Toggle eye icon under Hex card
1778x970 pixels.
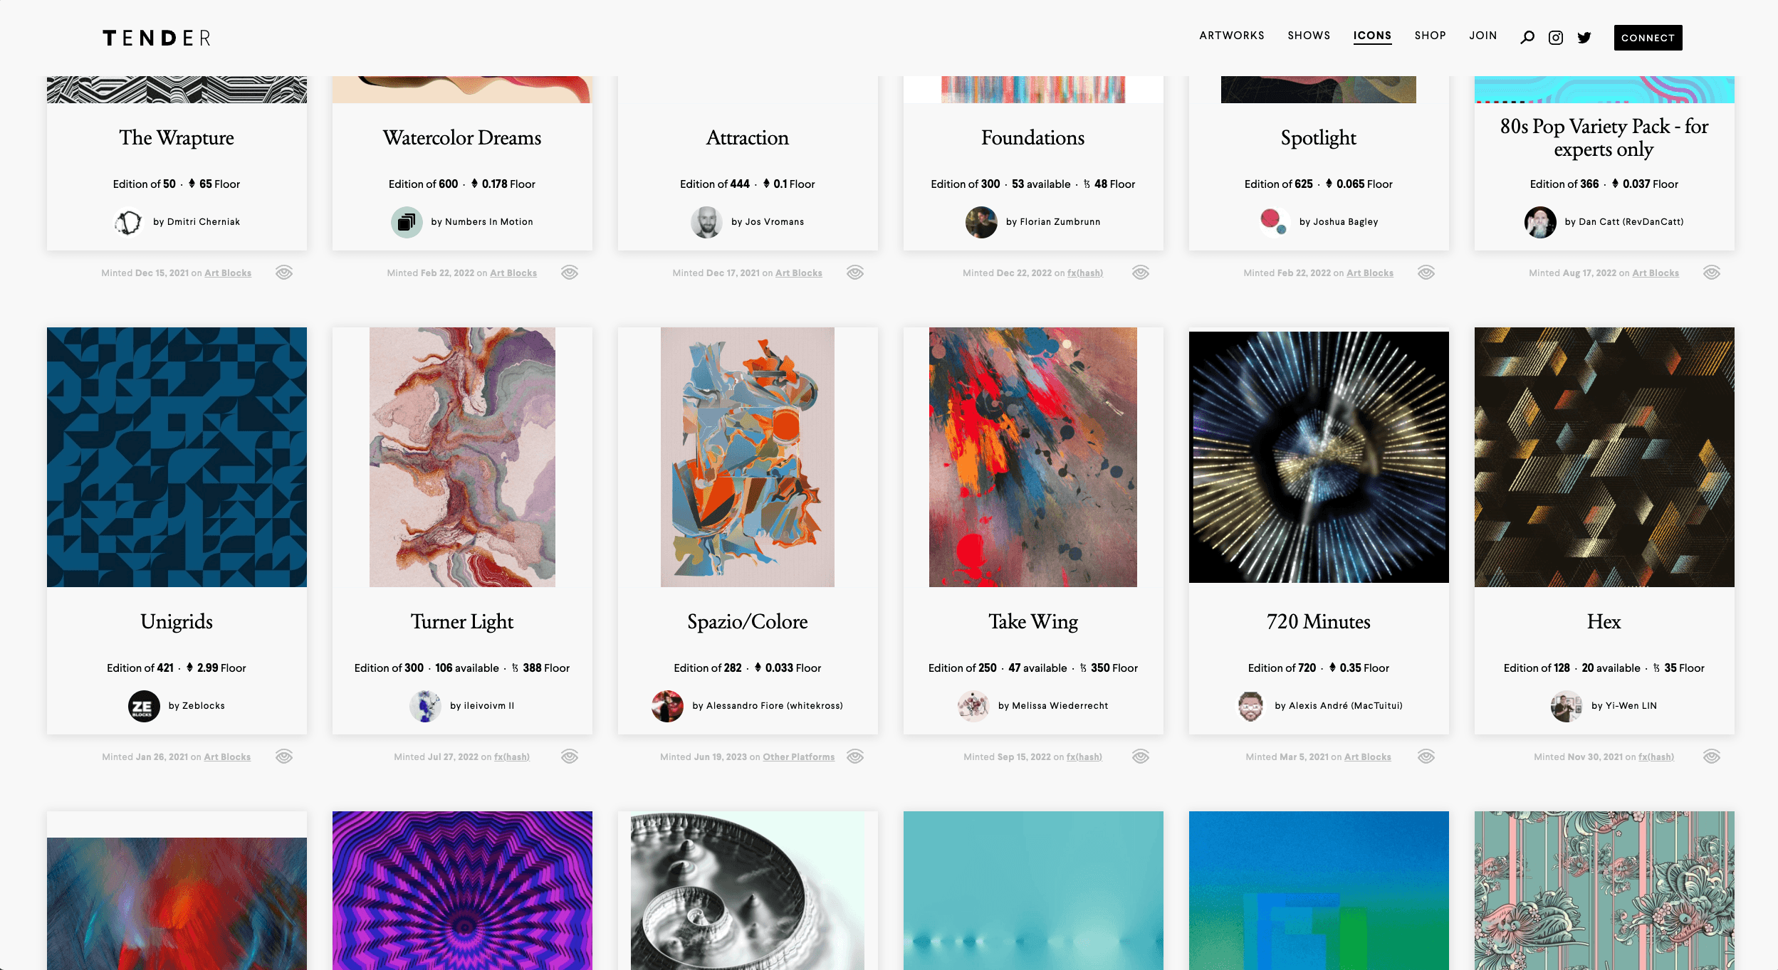(1712, 757)
